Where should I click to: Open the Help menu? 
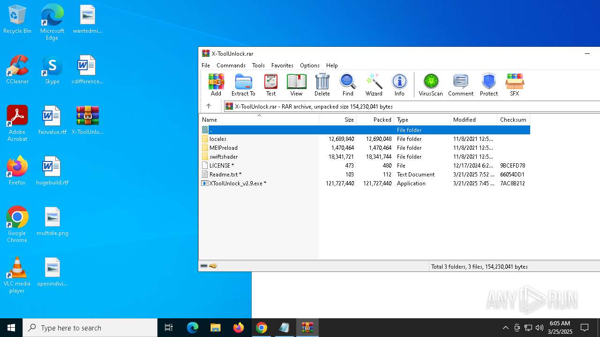pos(332,66)
